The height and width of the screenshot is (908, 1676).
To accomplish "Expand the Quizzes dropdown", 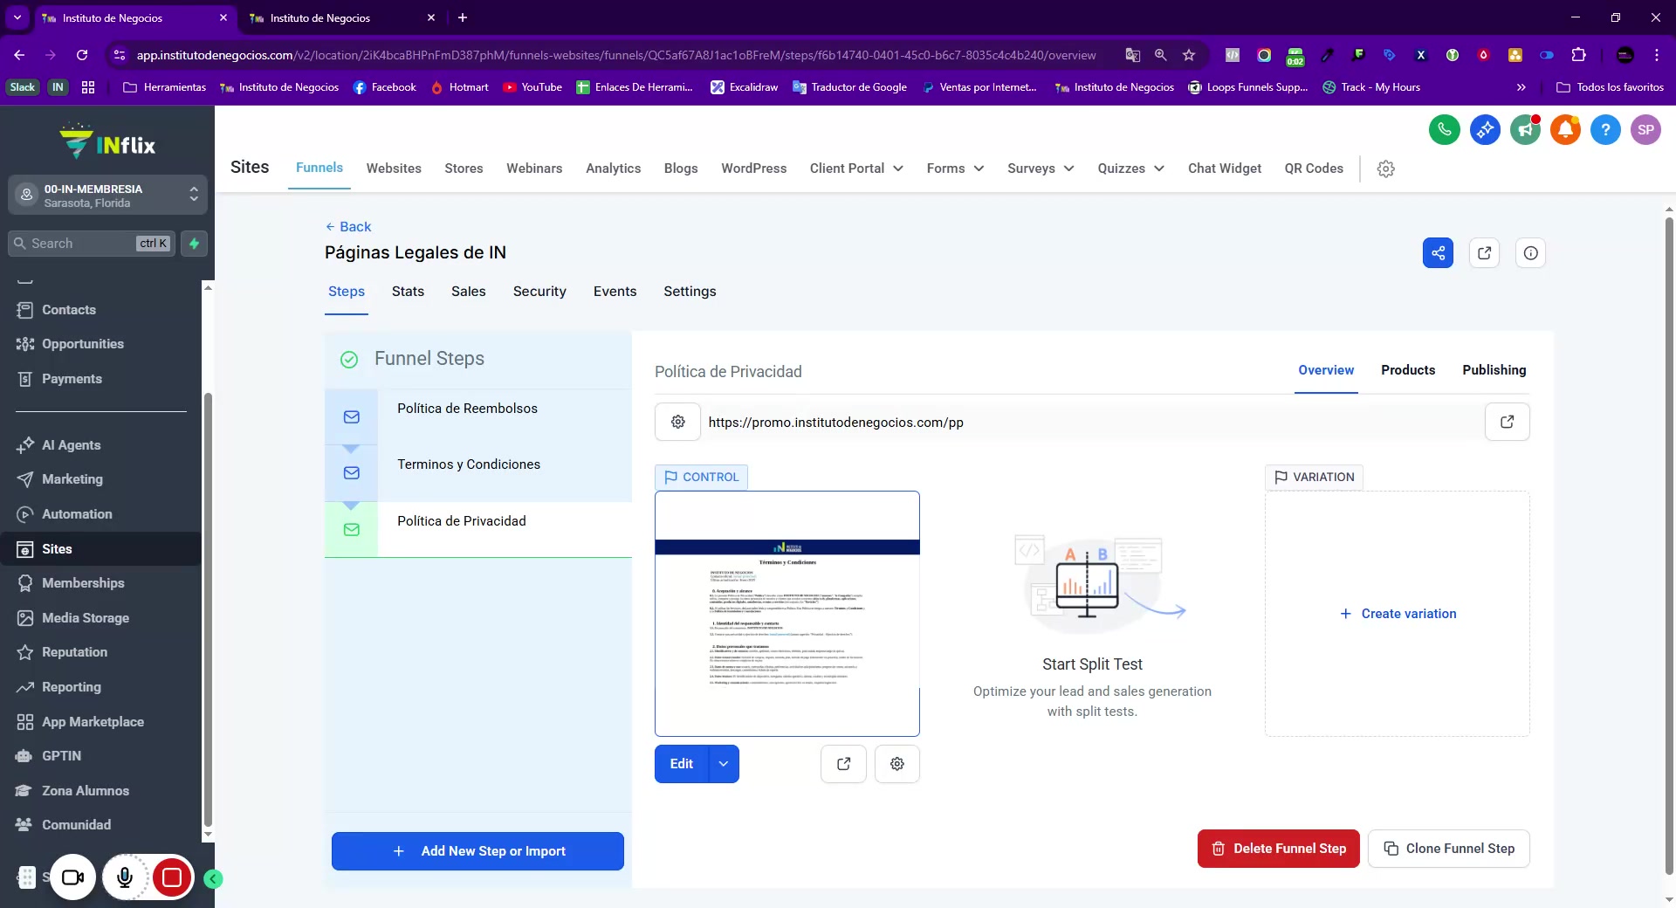I will tap(1130, 169).
